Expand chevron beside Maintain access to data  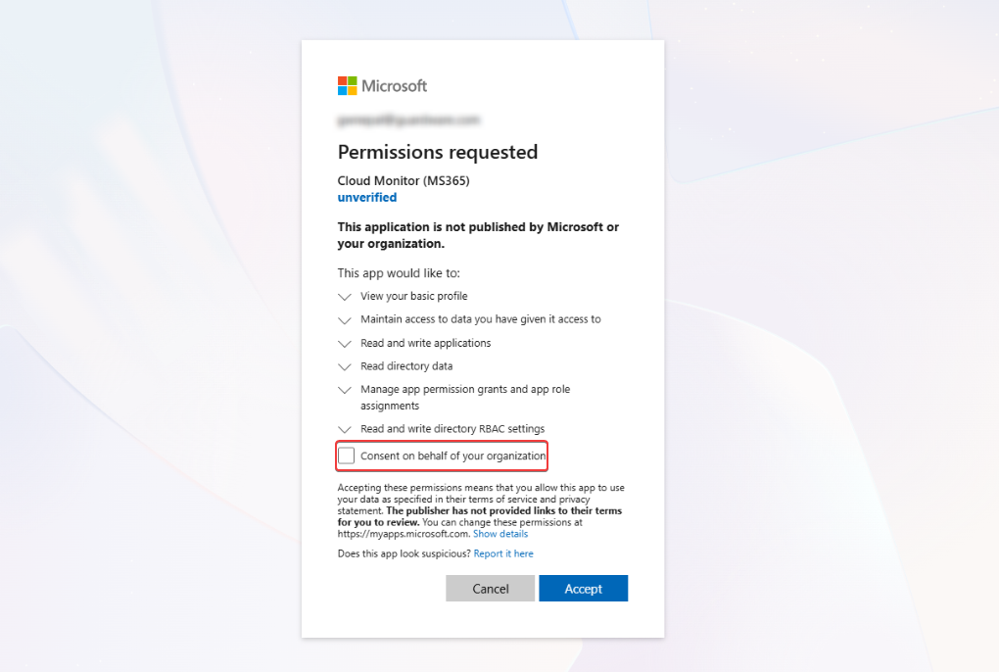coord(344,320)
